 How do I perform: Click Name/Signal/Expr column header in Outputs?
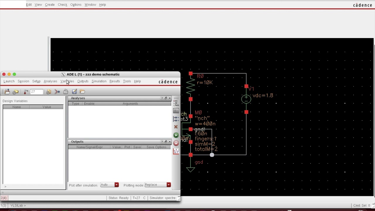coord(89,147)
